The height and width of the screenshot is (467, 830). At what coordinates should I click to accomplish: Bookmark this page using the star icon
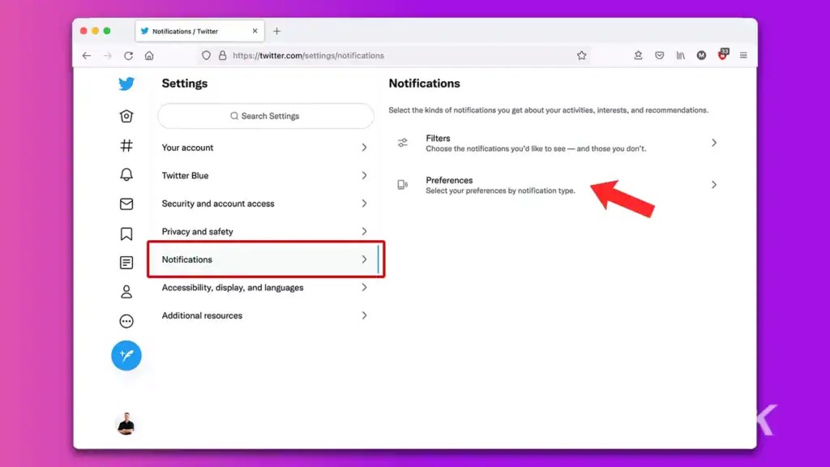[582, 55]
